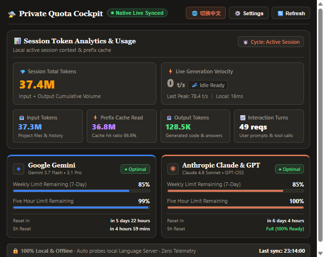Click the Optimal badge on Anthropic Claude card

(x=289, y=169)
